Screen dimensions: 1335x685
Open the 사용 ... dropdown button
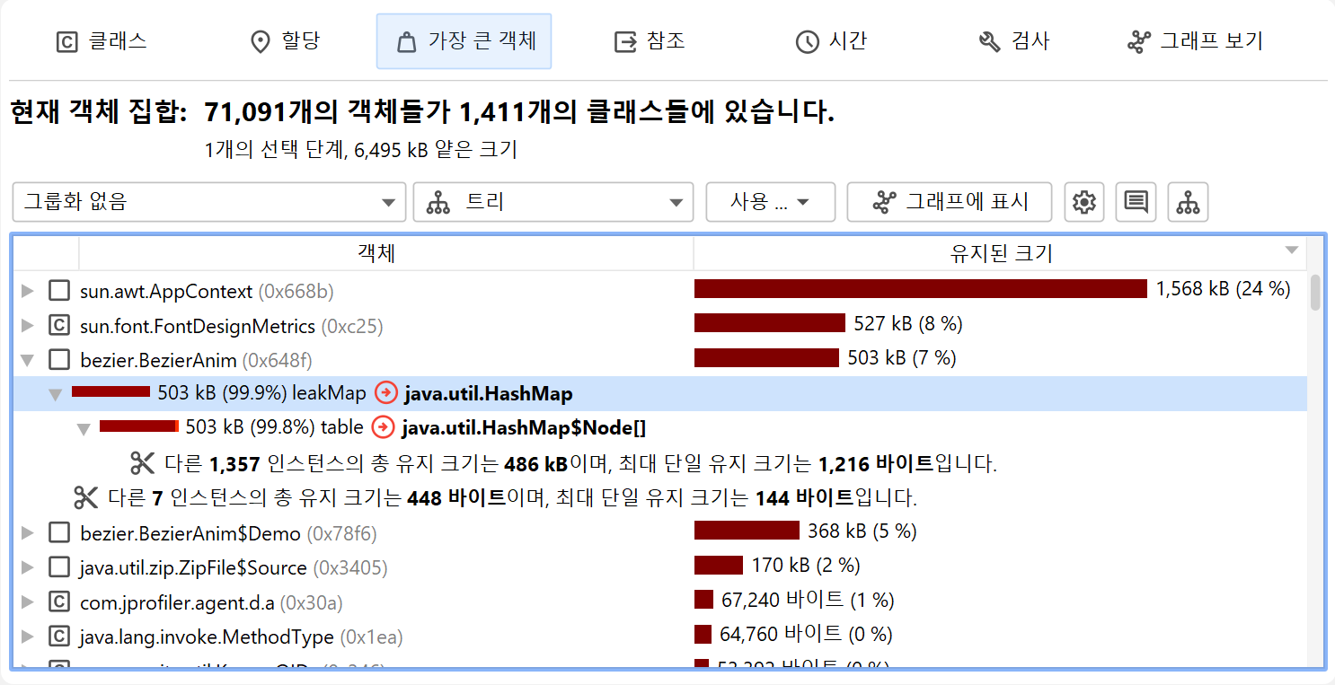[x=770, y=202]
